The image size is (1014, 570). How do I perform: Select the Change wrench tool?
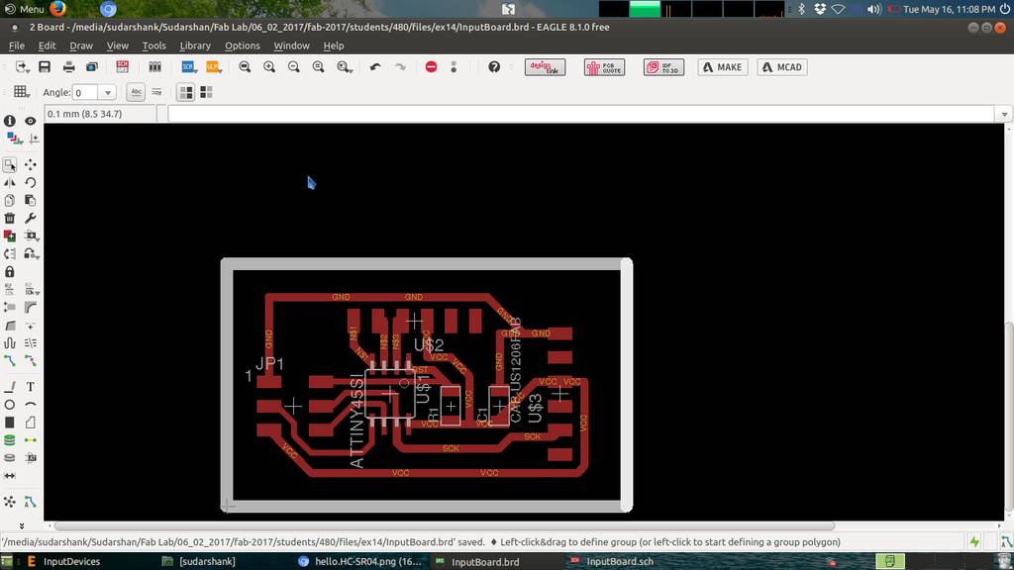click(x=31, y=219)
